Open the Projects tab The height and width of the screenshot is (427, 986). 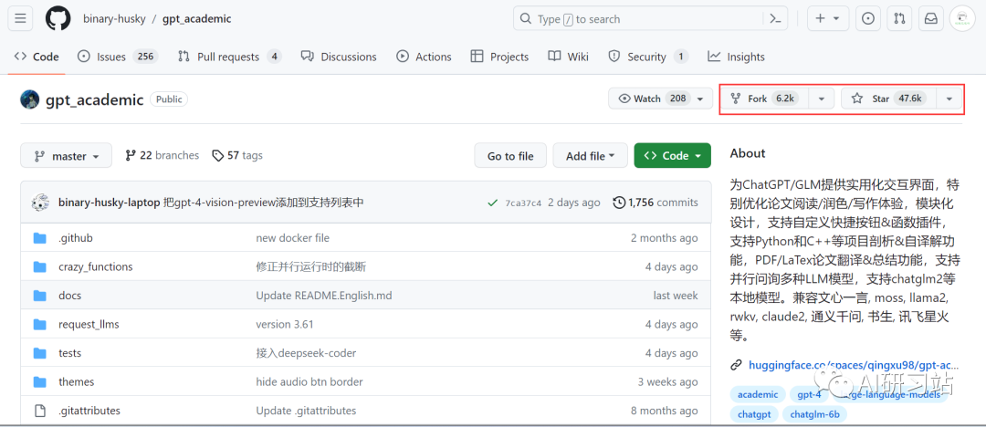pos(500,57)
